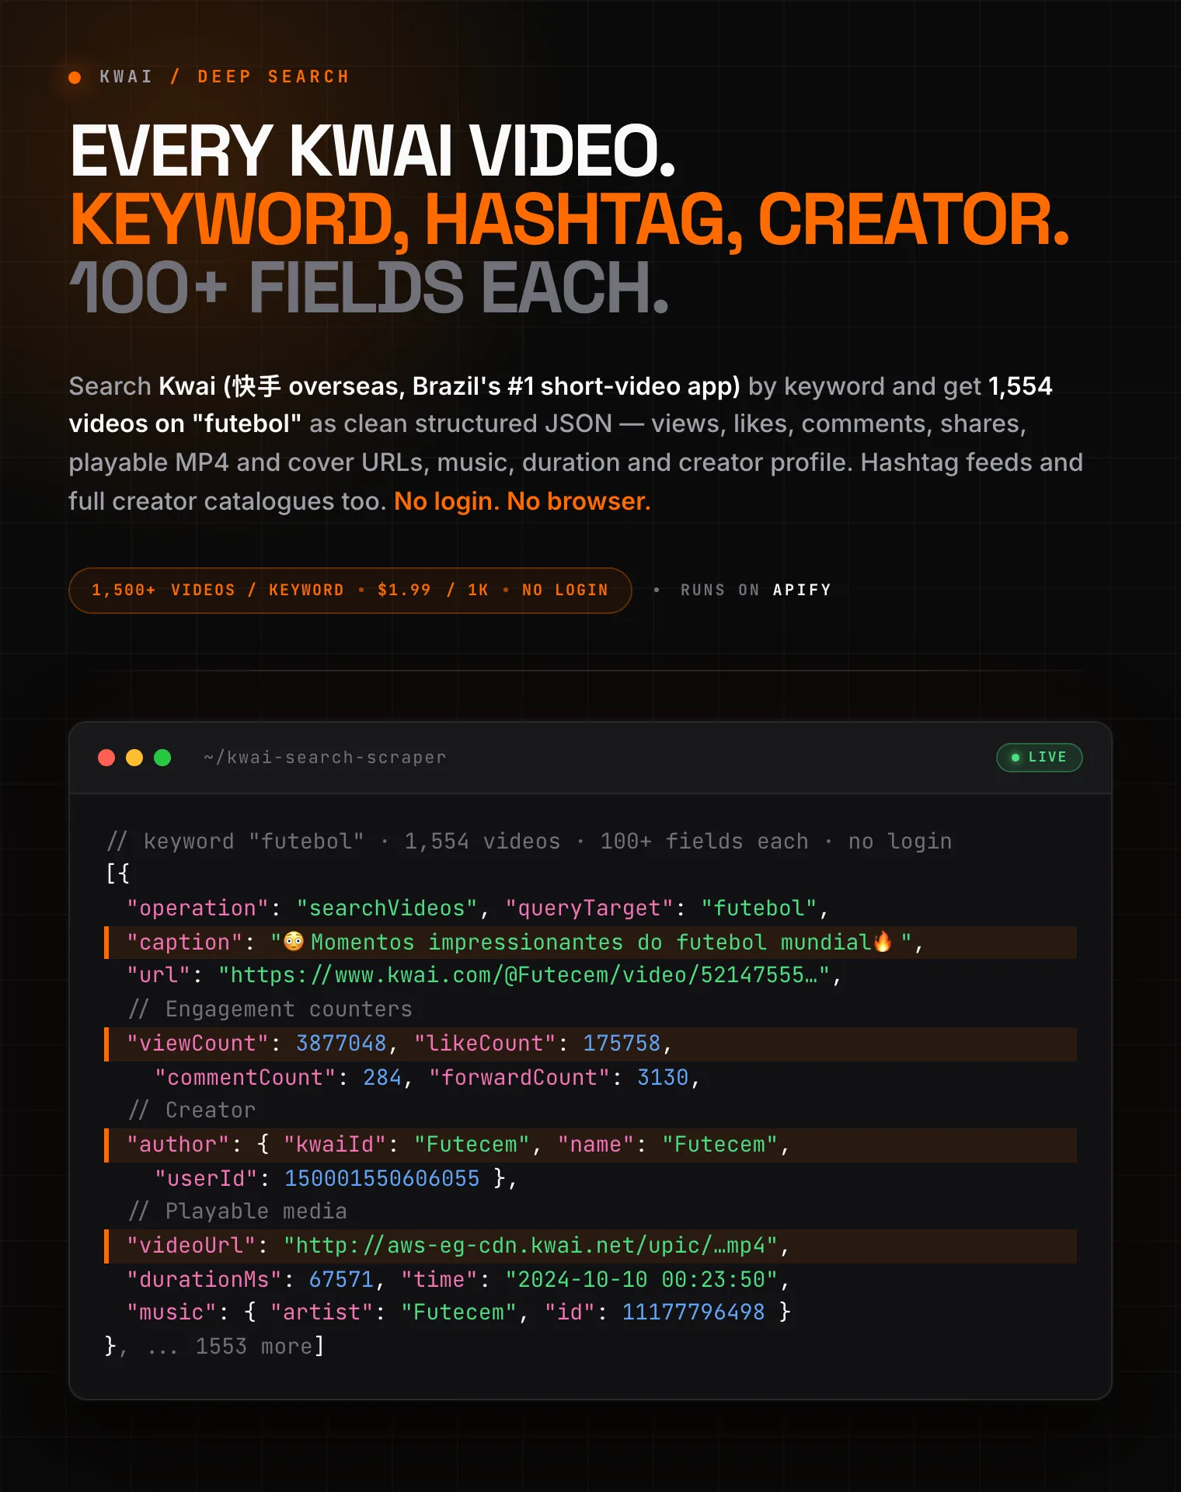
Task: Click the kwai.com video URL value
Action: click(524, 975)
